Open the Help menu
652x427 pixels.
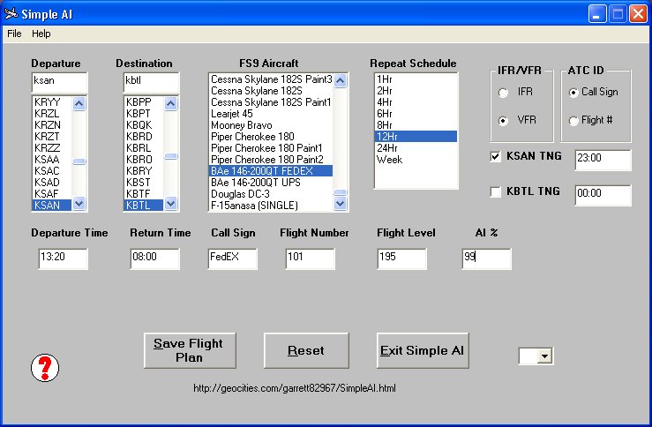[x=41, y=34]
